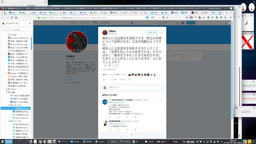Viewport: 256px width, 144px height.
Task: Click the blue Tweet compose button
Action: click(191, 23)
